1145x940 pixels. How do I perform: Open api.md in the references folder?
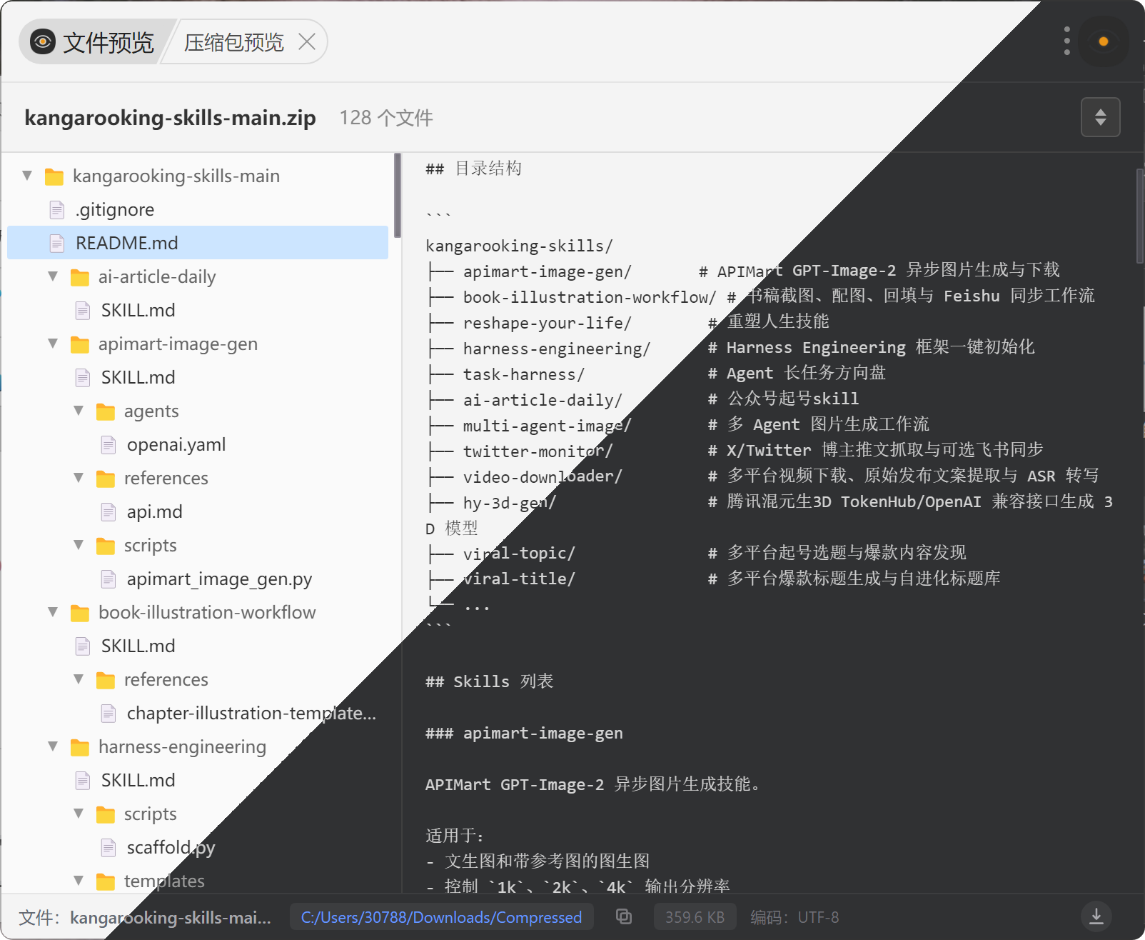click(x=198, y=511)
